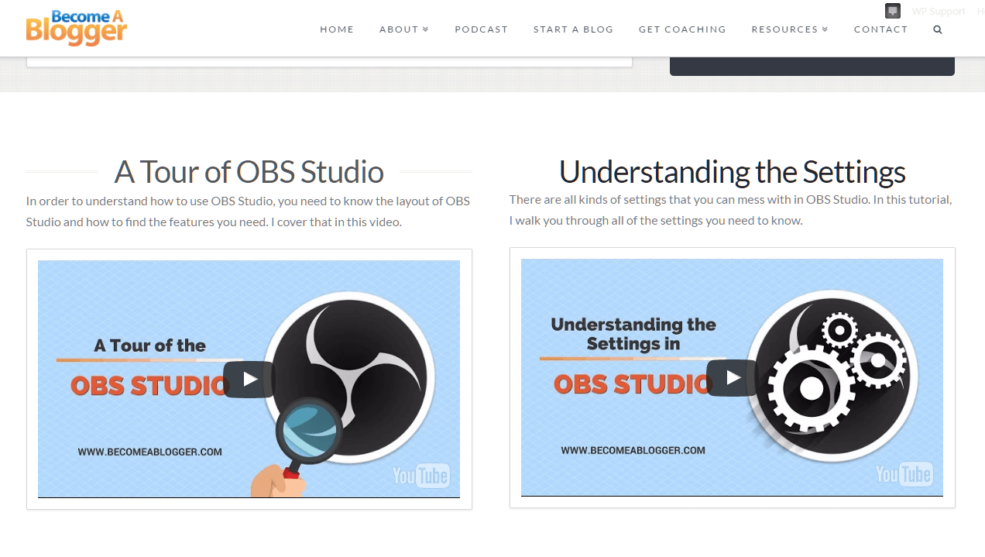Click the WP Support link
985x557 pixels.
point(938,12)
